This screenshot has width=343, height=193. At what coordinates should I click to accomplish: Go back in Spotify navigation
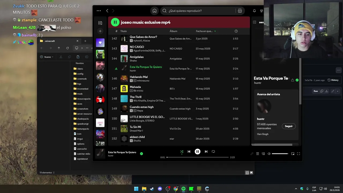point(107,11)
